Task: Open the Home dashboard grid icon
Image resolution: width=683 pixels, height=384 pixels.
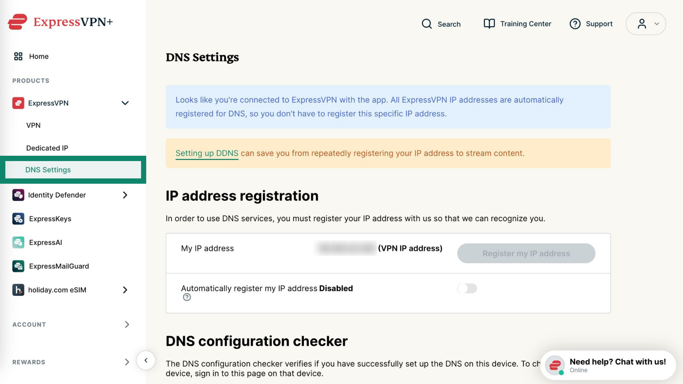Action: [x=18, y=56]
